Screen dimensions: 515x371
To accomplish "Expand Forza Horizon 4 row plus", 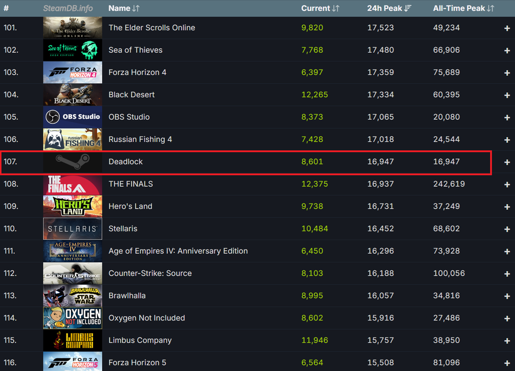I will click(x=507, y=73).
